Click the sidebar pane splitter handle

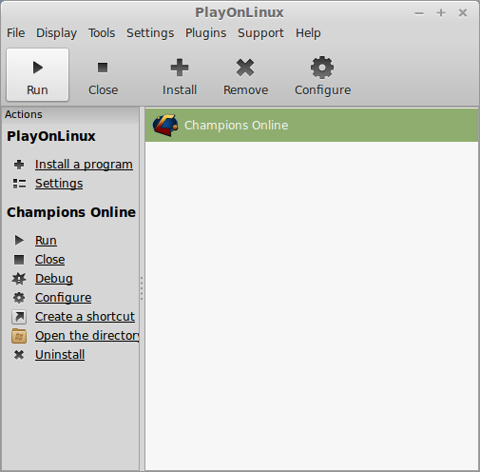click(142, 288)
